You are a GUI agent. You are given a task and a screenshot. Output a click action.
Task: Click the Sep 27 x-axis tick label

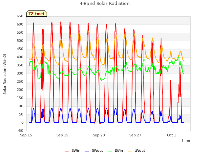(x=135, y=135)
